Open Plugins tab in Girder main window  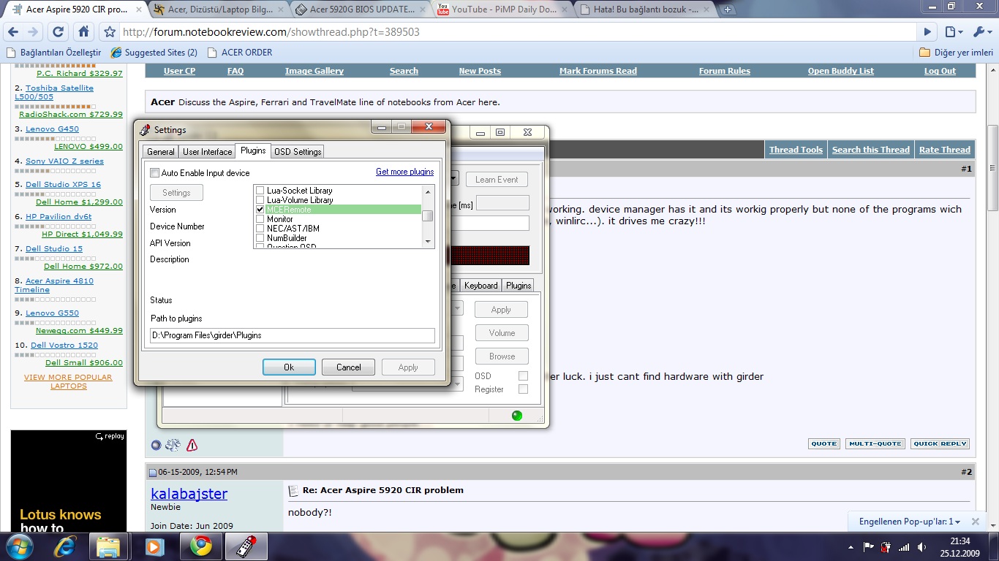519,286
